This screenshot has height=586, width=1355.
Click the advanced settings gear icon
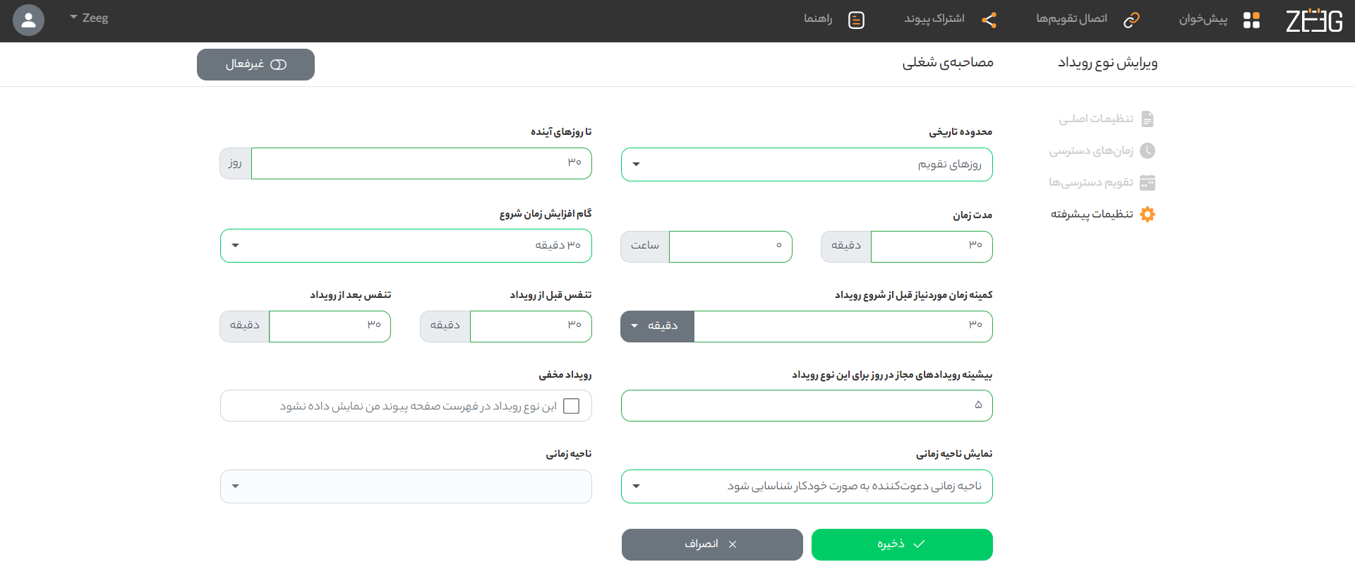click(x=1148, y=214)
